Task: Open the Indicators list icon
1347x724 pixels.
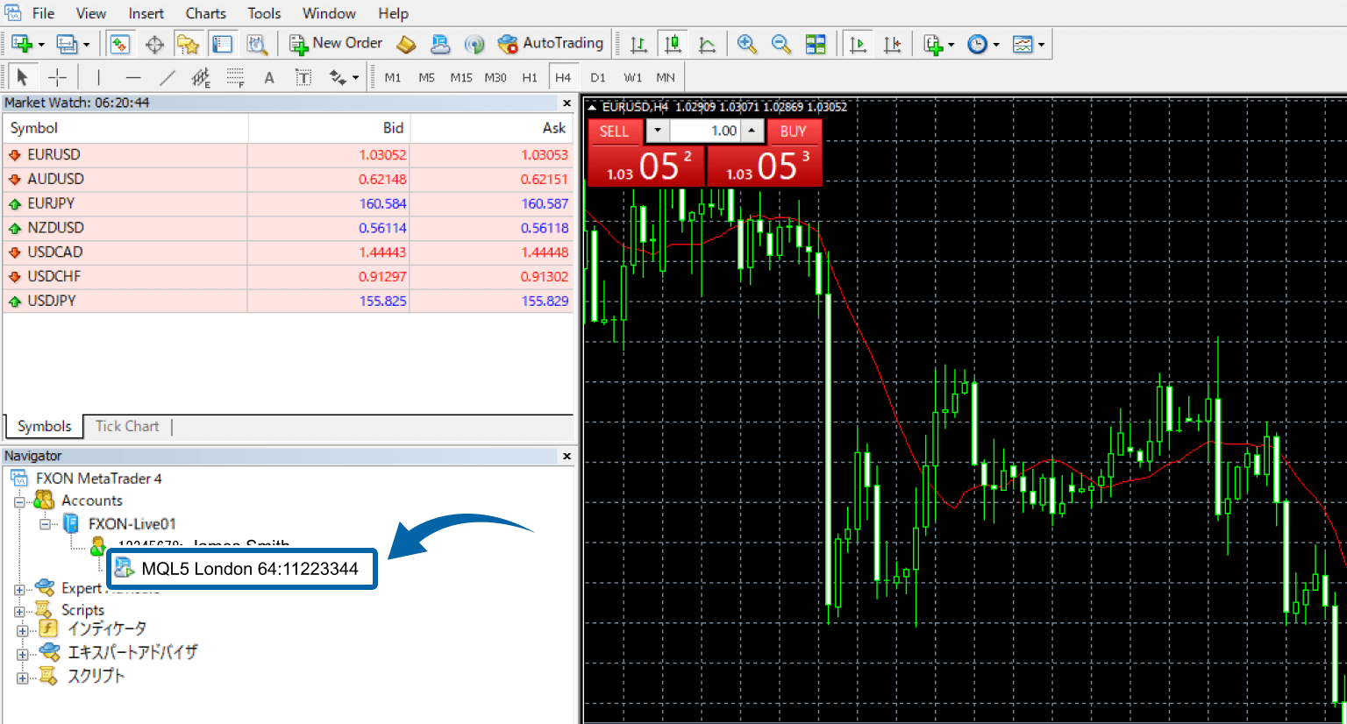Action: (934, 44)
